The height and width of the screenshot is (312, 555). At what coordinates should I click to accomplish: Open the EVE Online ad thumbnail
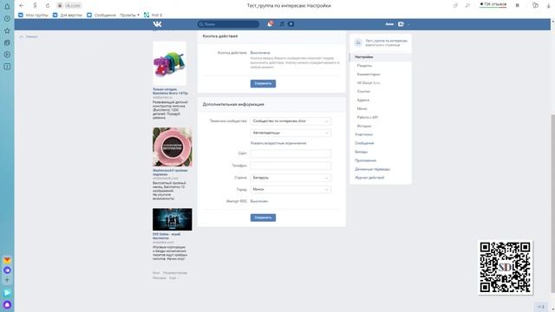(173, 219)
